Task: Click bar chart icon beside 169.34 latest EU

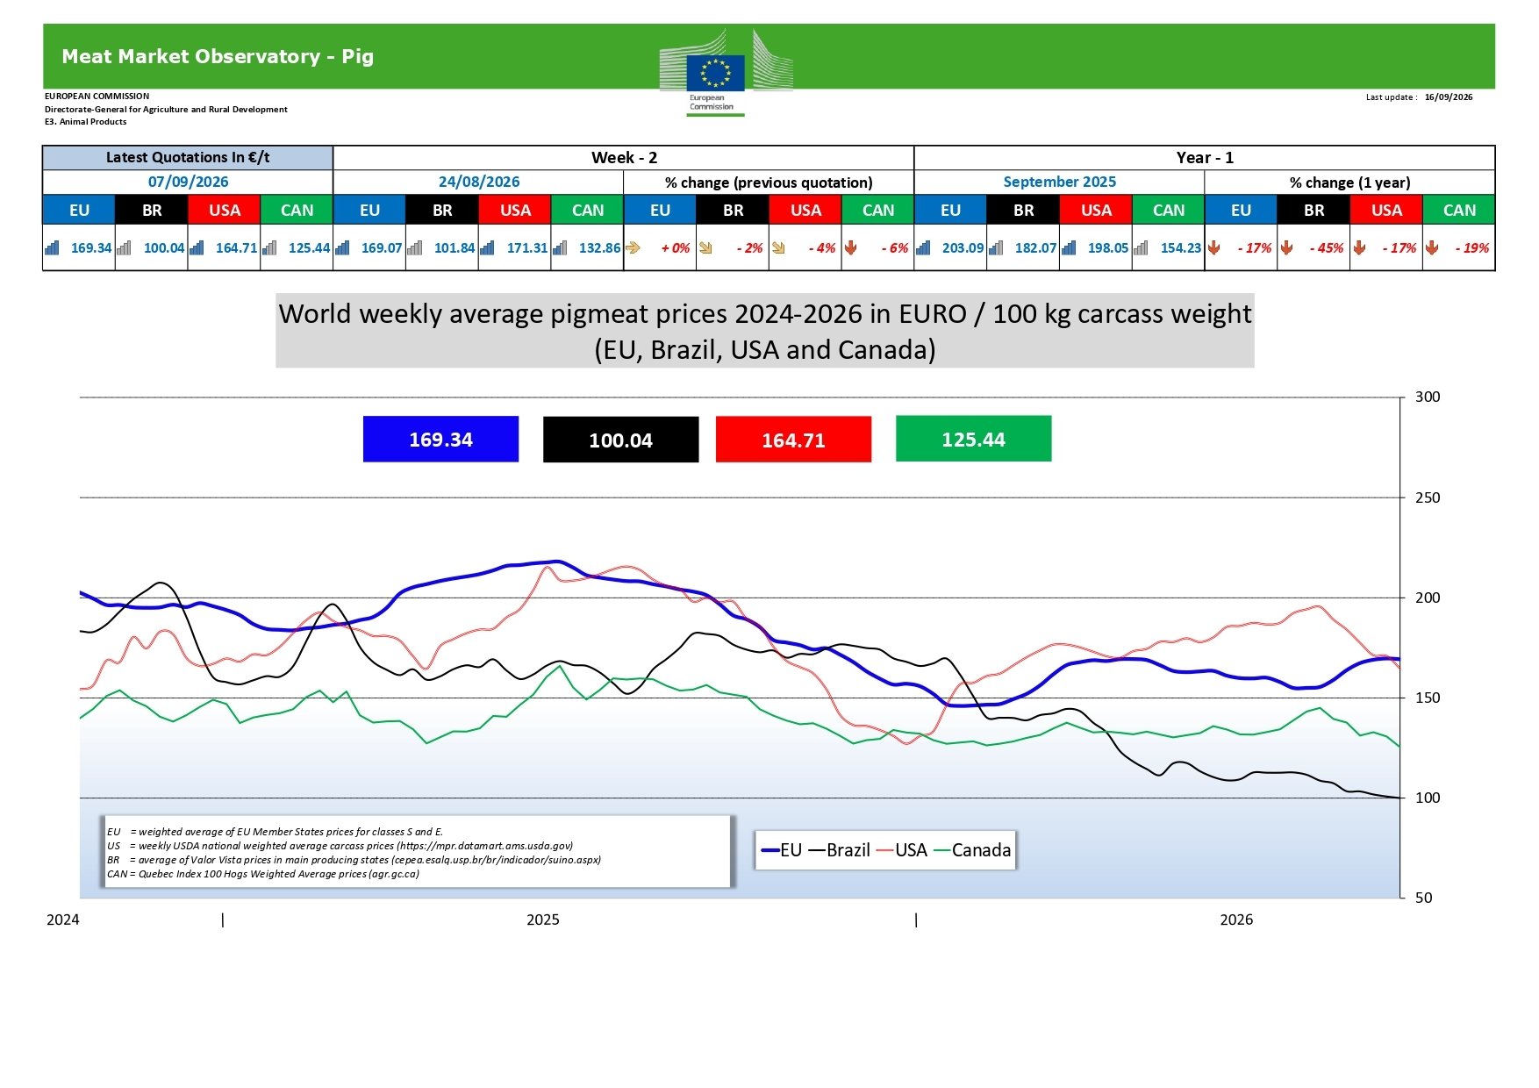Action: (x=53, y=247)
